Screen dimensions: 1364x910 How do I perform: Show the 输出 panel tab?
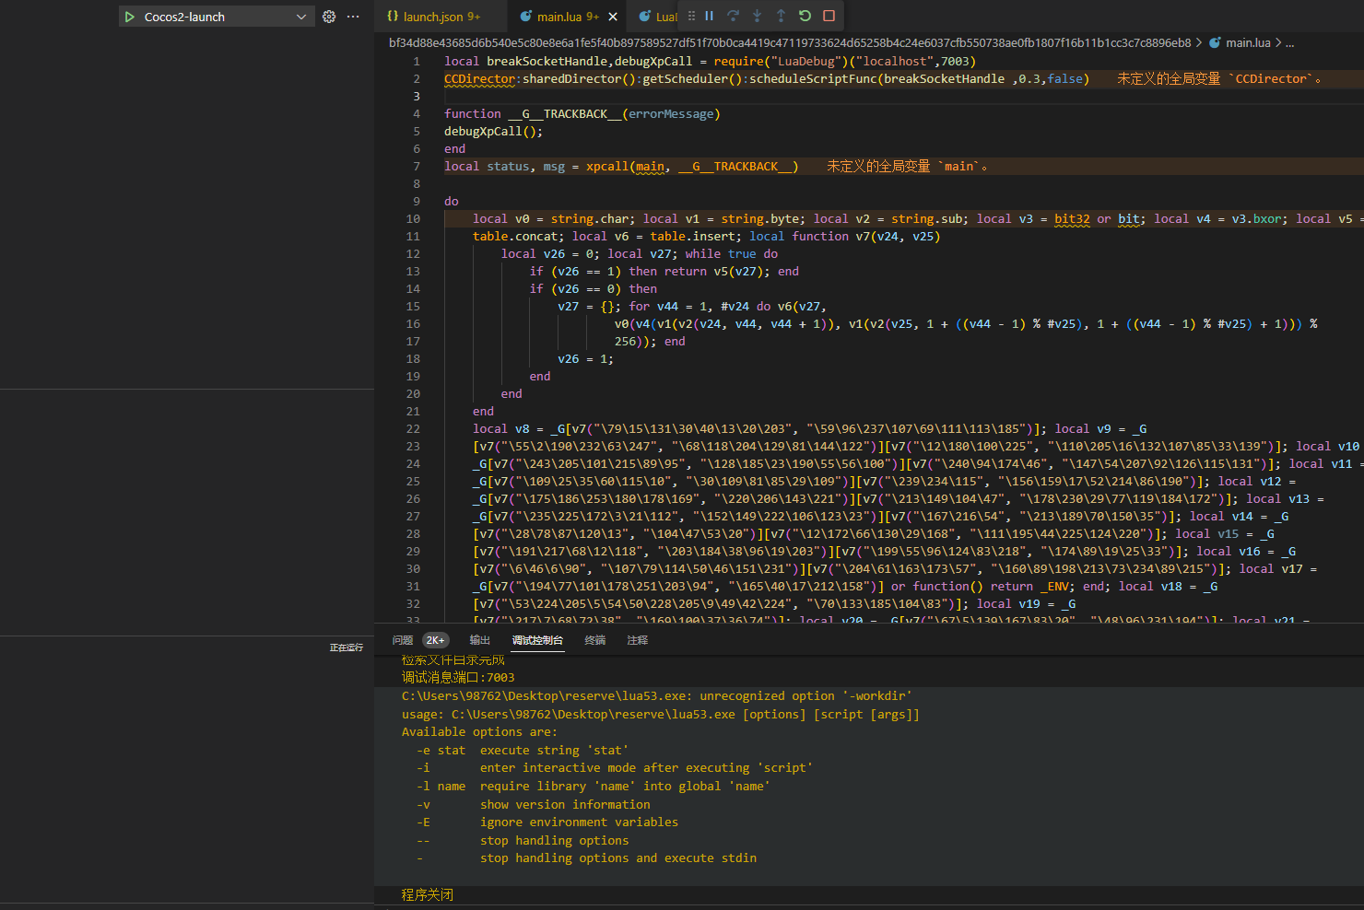click(x=479, y=640)
